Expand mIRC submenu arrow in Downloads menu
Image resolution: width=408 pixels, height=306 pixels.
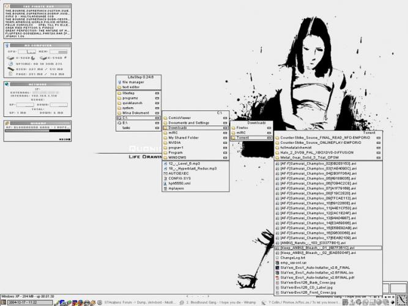[x=269, y=133]
